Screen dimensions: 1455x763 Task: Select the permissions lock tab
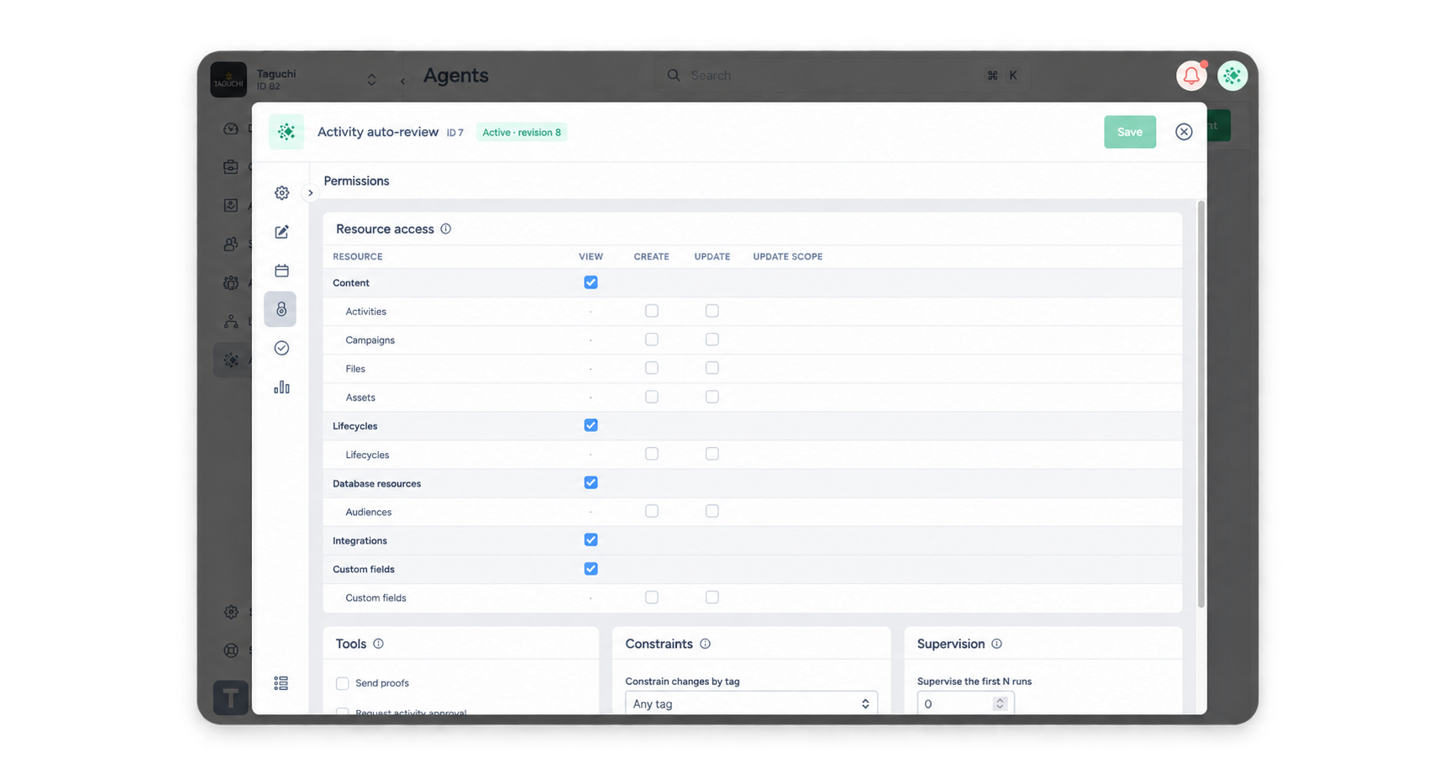click(281, 309)
